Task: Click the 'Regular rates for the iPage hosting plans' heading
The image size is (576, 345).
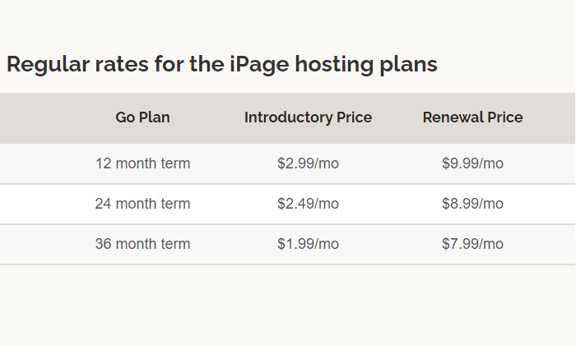Action: (222, 64)
